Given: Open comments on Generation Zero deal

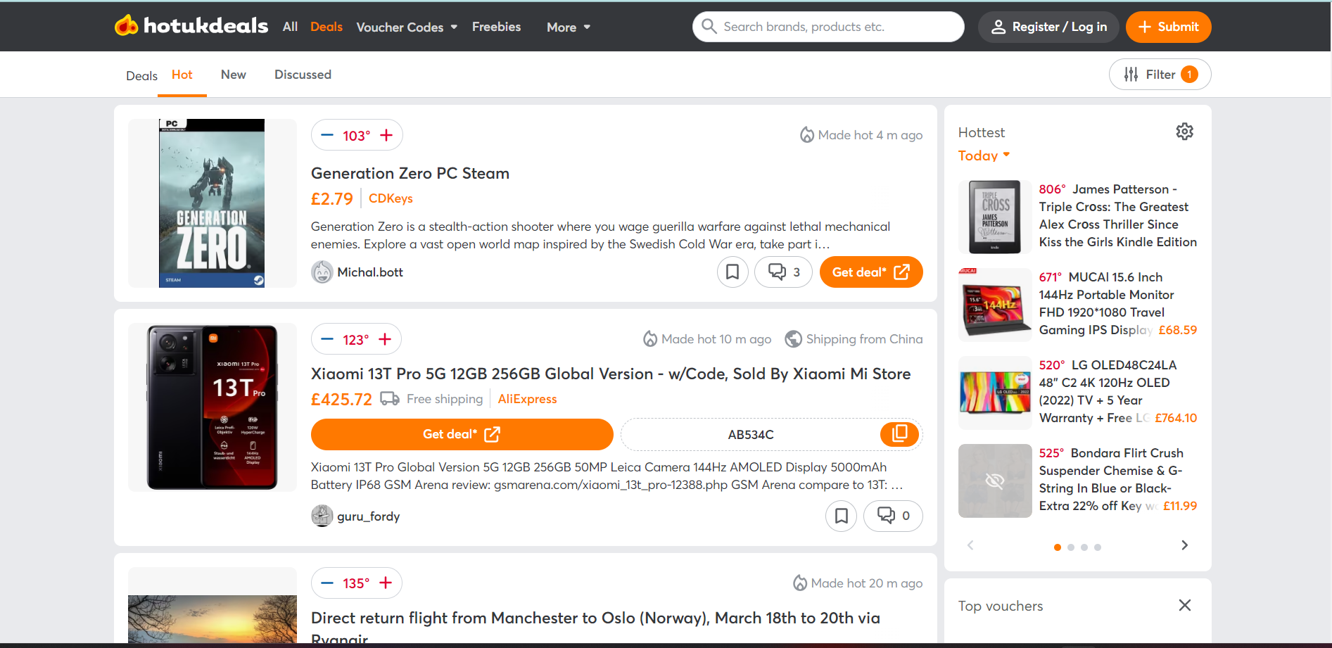Looking at the screenshot, I should click(783, 272).
